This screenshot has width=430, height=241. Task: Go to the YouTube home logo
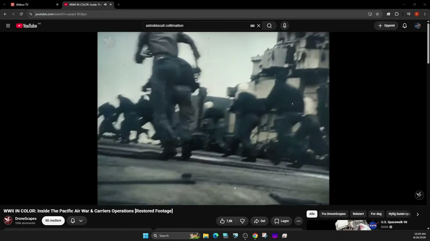[x=27, y=26]
